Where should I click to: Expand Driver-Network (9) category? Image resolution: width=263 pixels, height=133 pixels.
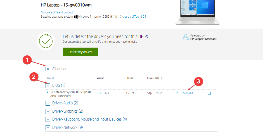click(x=48, y=128)
